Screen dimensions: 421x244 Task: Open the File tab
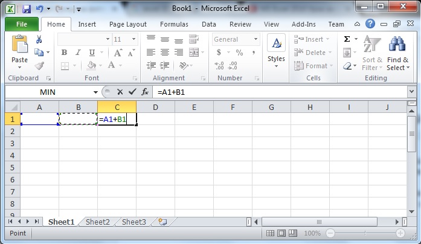[22, 24]
